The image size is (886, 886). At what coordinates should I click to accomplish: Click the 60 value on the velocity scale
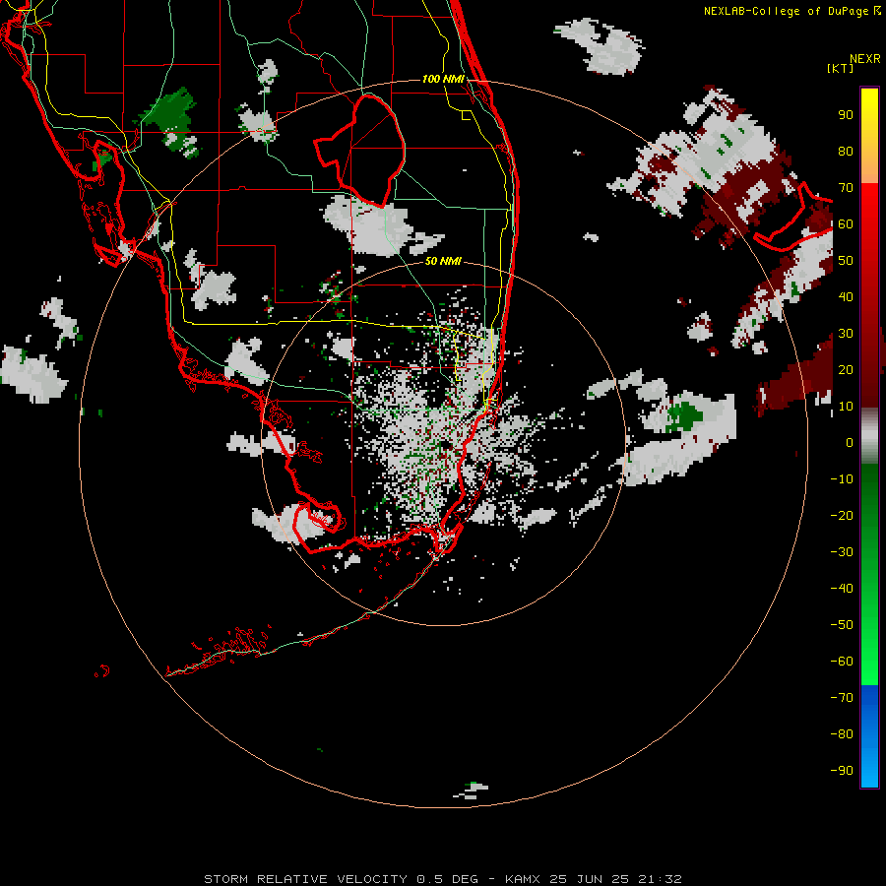pyautogui.click(x=846, y=223)
